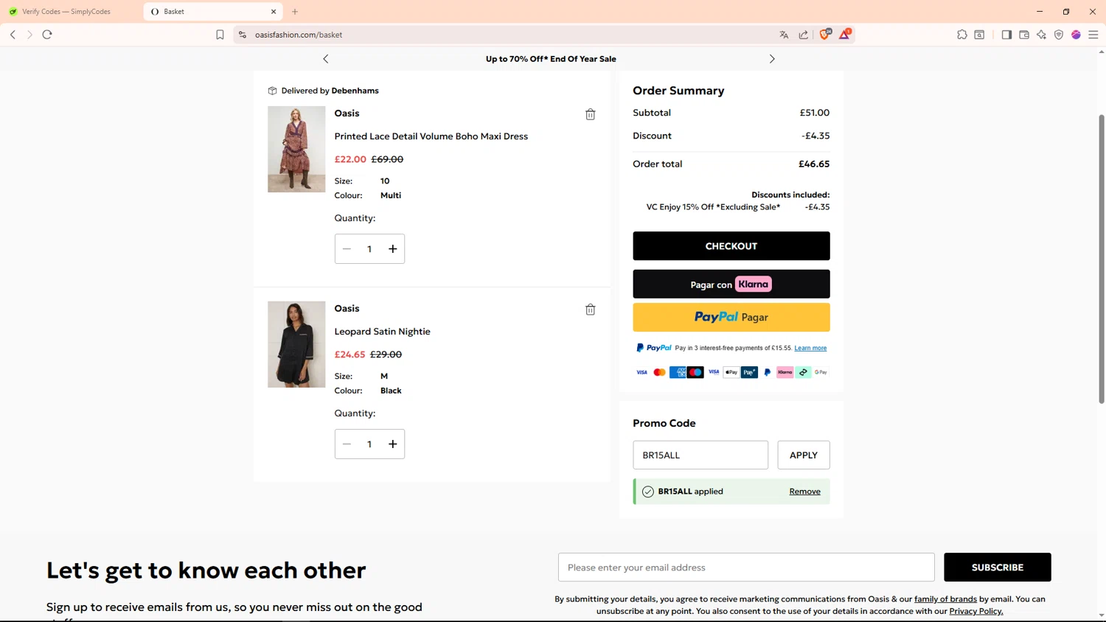Remove the Leopard Satin Nightie via trash icon
This screenshot has width=1106, height=622.
(x=590, y=310)
